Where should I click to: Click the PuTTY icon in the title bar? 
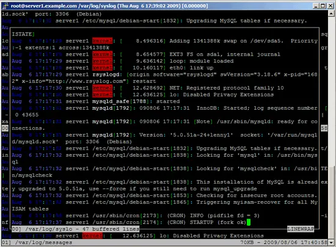point(5,5)
